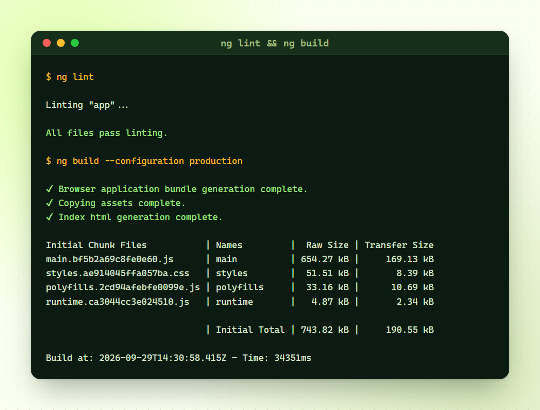Click 'All files pass linting.' message

(107, 133)
